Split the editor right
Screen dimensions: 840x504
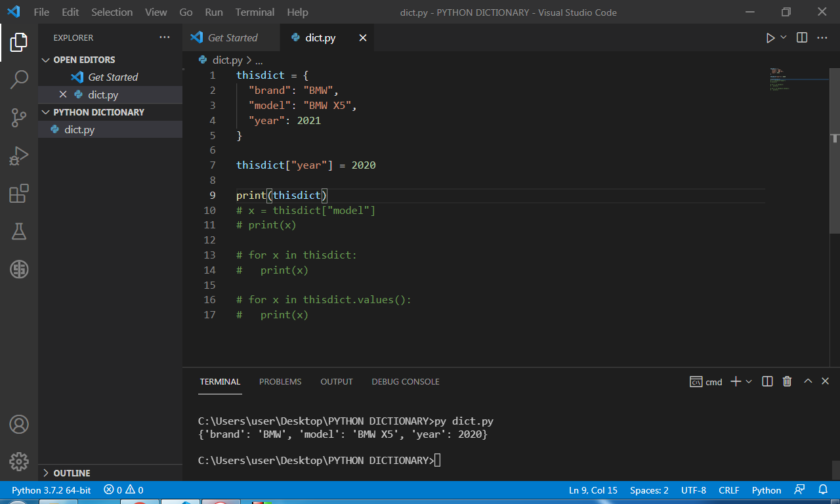(802, 37)
